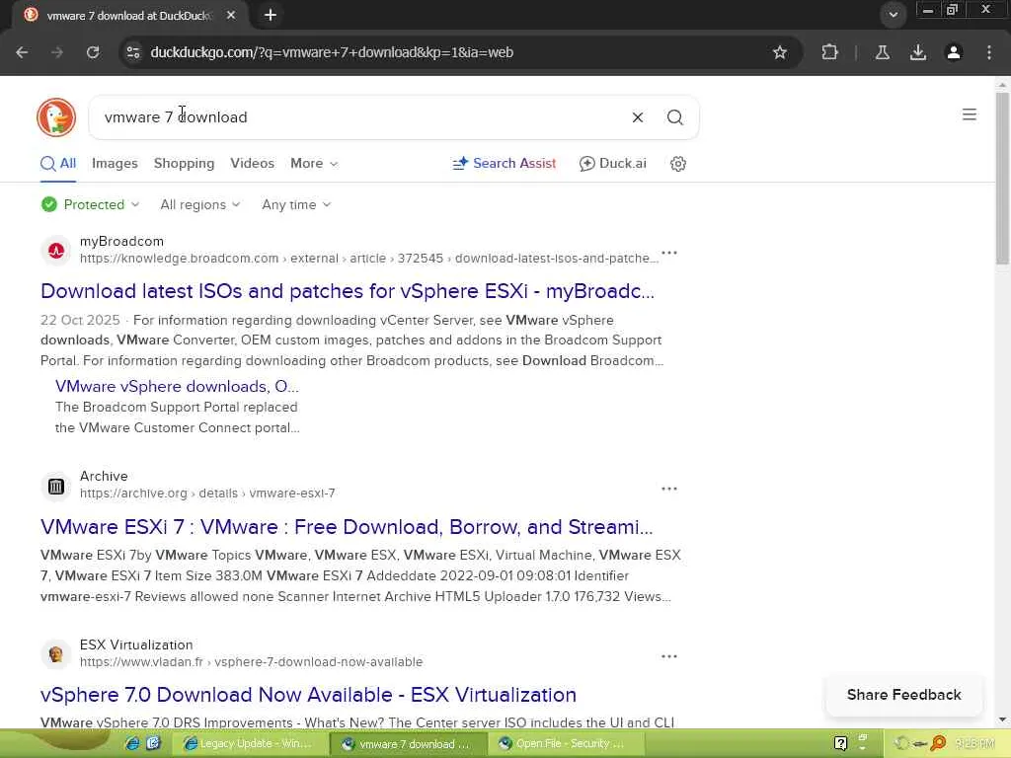Click the DuckDuckGo logo
This screenshot has width=1011, height=758.
[56, 117]
